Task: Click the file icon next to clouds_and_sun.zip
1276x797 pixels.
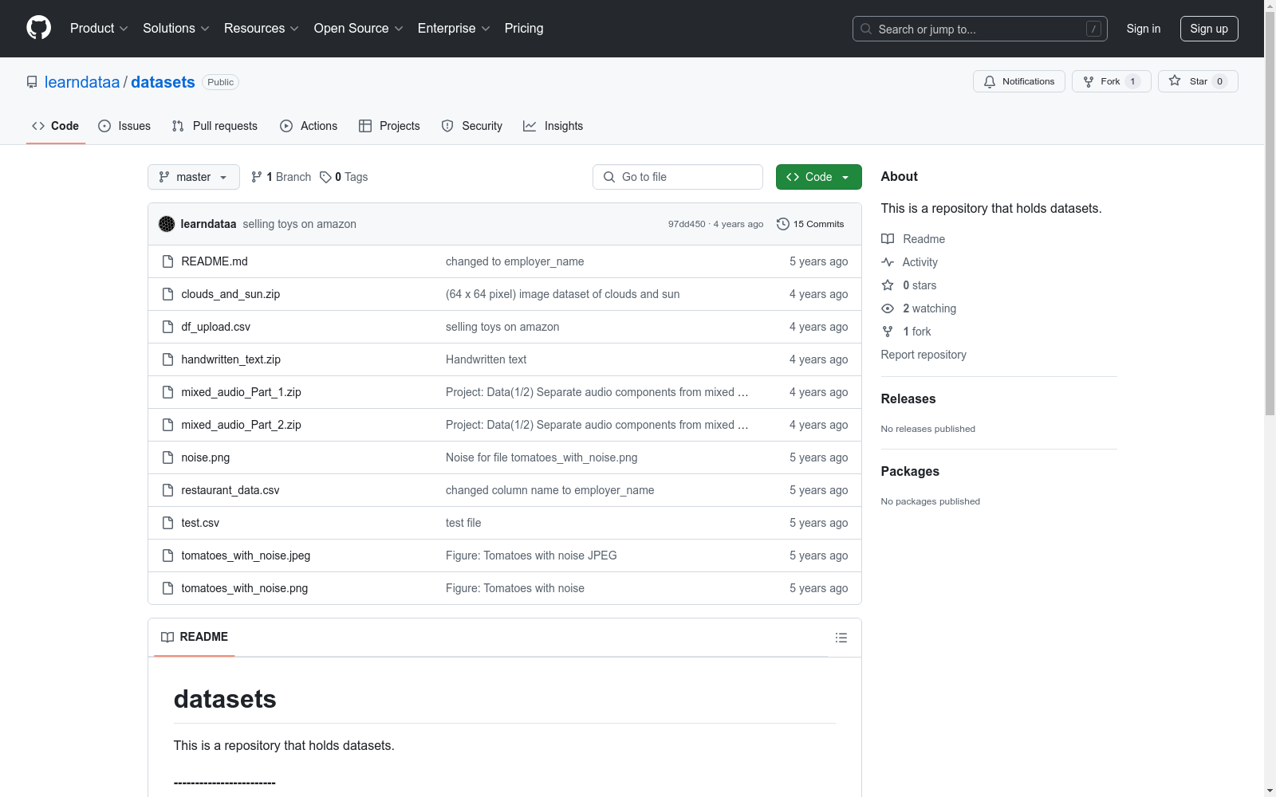Action: pos(167,294)
